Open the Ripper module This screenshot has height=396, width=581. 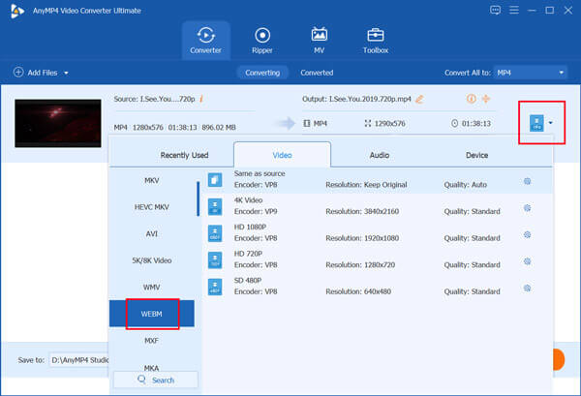pyautogui.click(x=262, y=41)
